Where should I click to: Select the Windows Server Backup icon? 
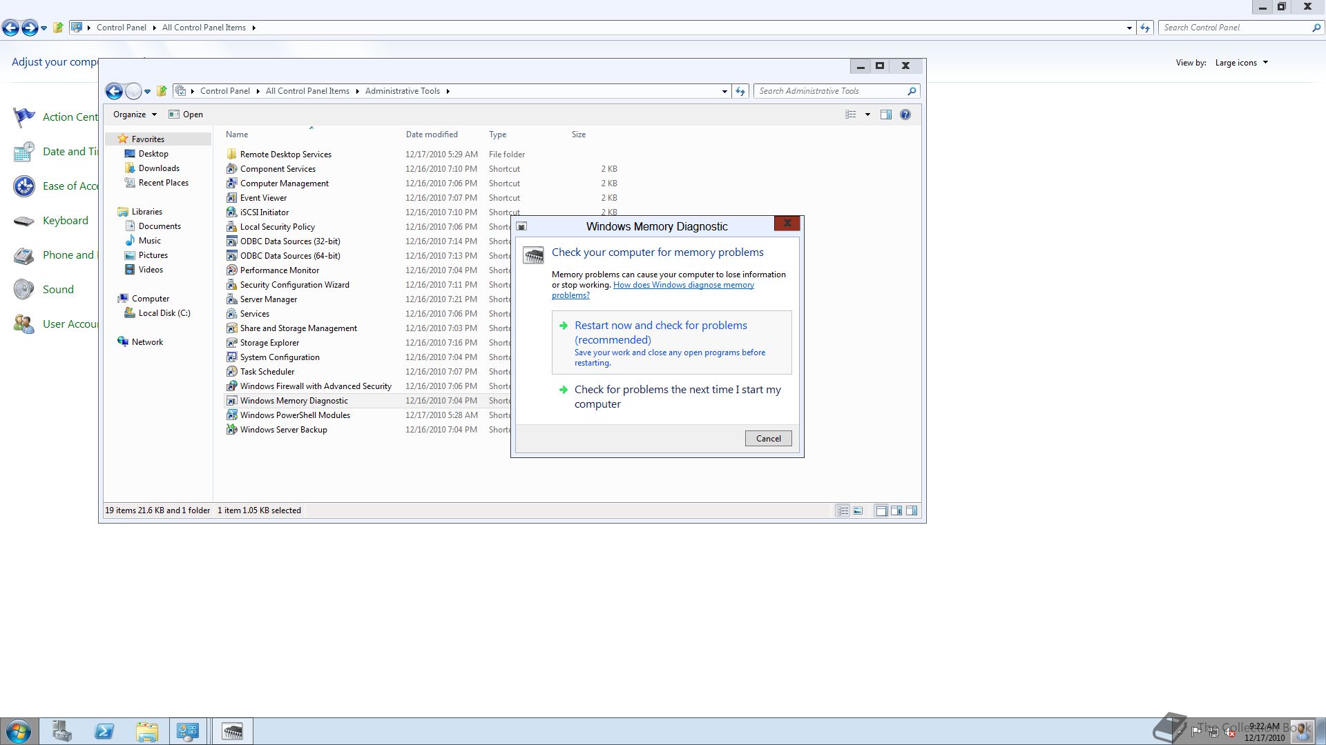(232, 430)
